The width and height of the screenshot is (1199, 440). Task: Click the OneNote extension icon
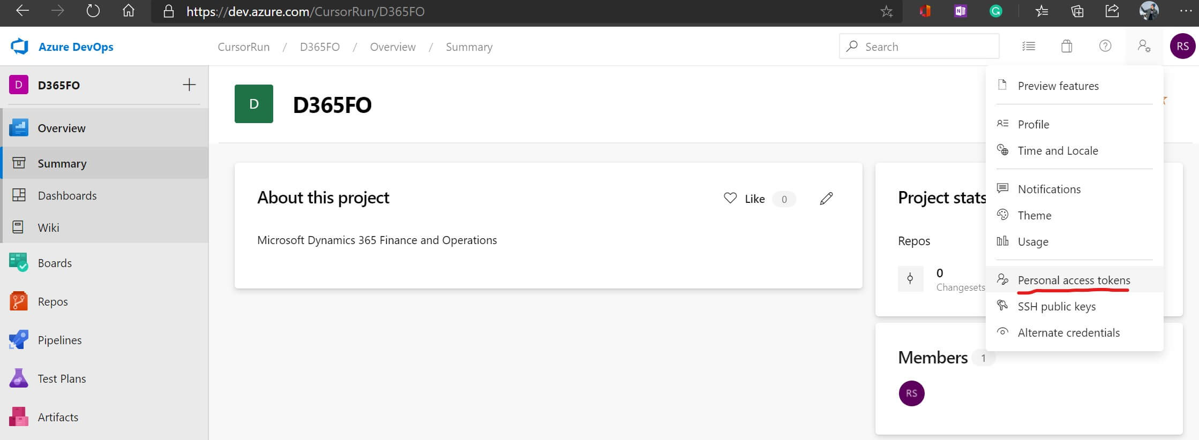(961, 11)
